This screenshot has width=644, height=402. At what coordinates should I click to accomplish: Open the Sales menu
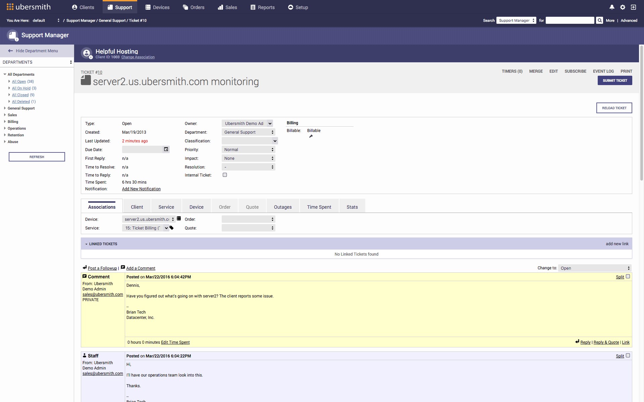pos(227,7)
